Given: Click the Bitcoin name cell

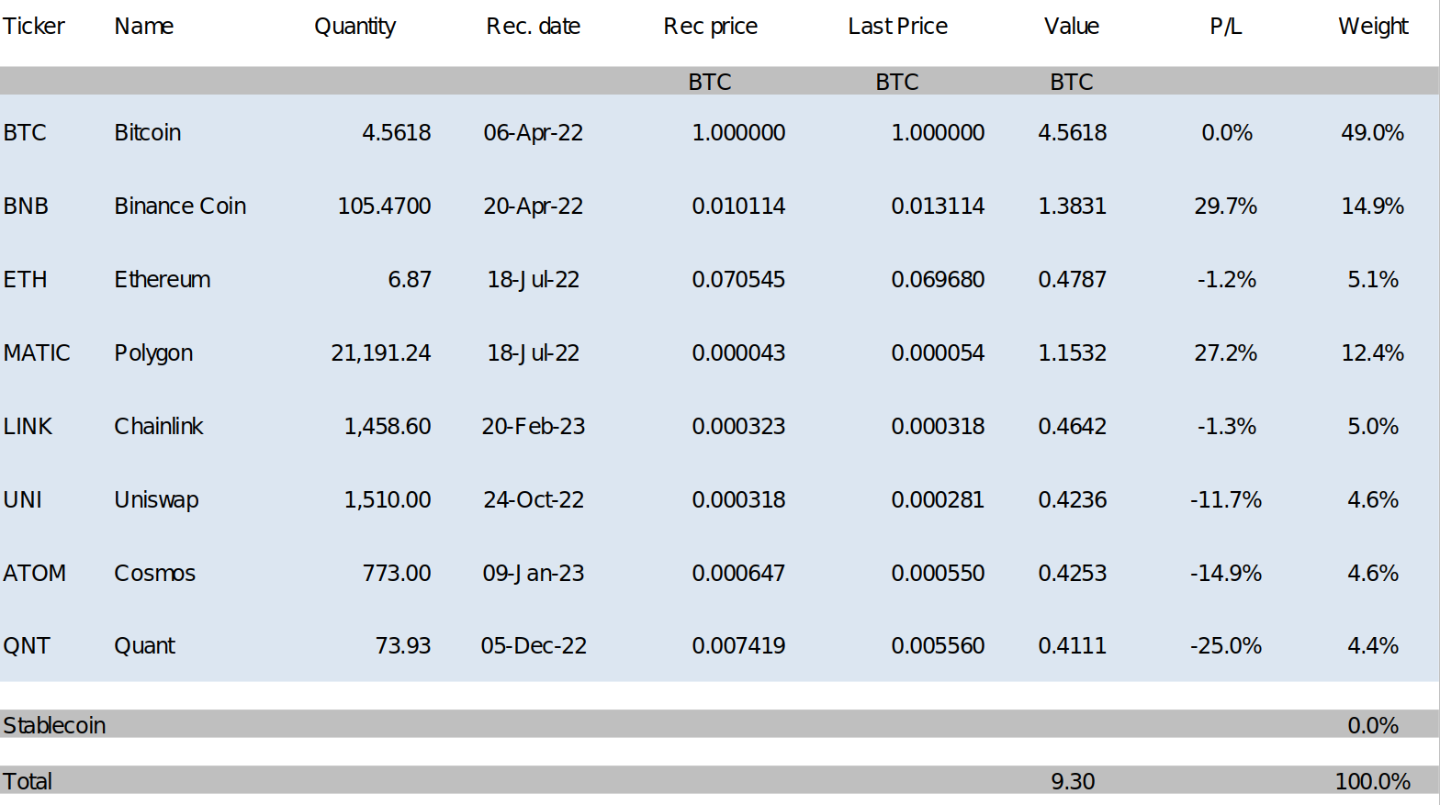Looking at the screenshot, I should click(x=147, y=132).
